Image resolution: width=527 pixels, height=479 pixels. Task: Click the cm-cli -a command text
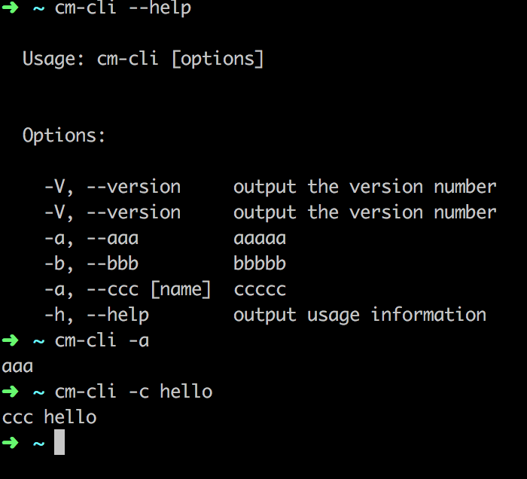point(102,340)
